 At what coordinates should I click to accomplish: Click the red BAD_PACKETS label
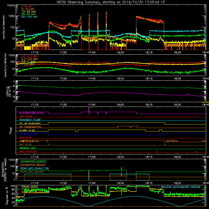pos(28,152)
